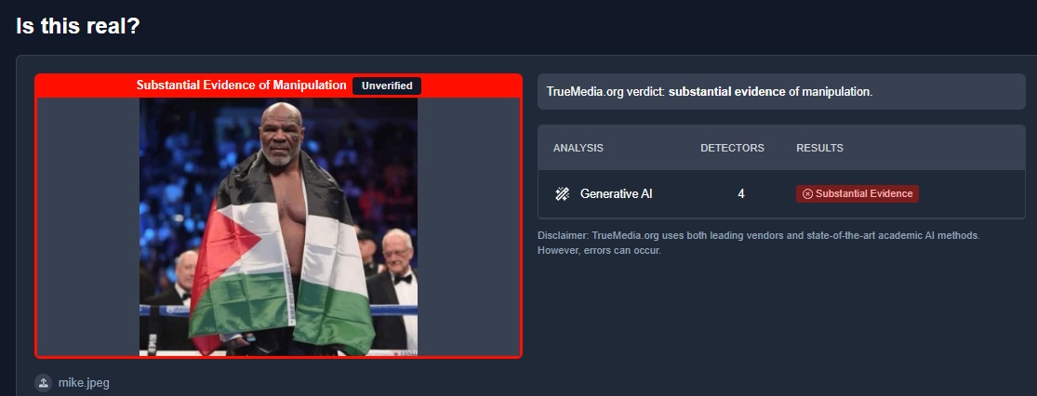Select the Generative AI analysis label
1037x396 pixels.
point(616,193)
